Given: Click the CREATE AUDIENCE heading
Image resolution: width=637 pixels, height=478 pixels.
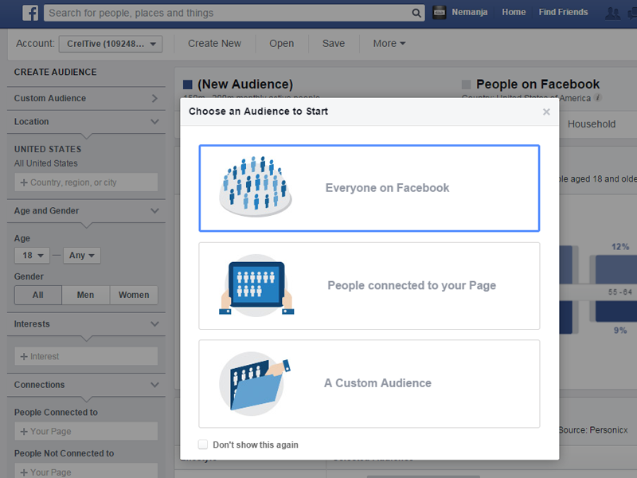Looking at the screenshot, I should (x=56, y=72).
